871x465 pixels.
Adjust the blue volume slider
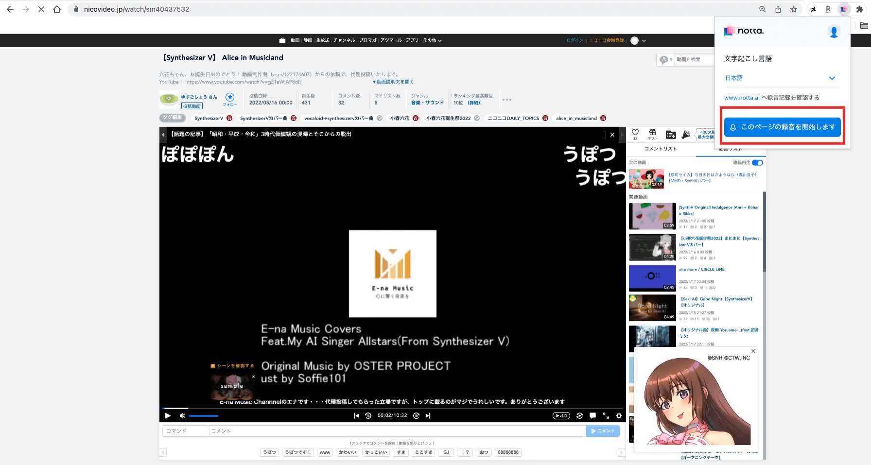[x=203, y=415]
